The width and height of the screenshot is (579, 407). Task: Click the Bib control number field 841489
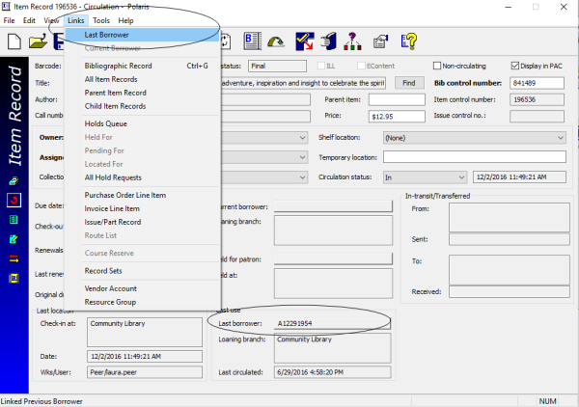pyautogui.click(x=537, y=83)
